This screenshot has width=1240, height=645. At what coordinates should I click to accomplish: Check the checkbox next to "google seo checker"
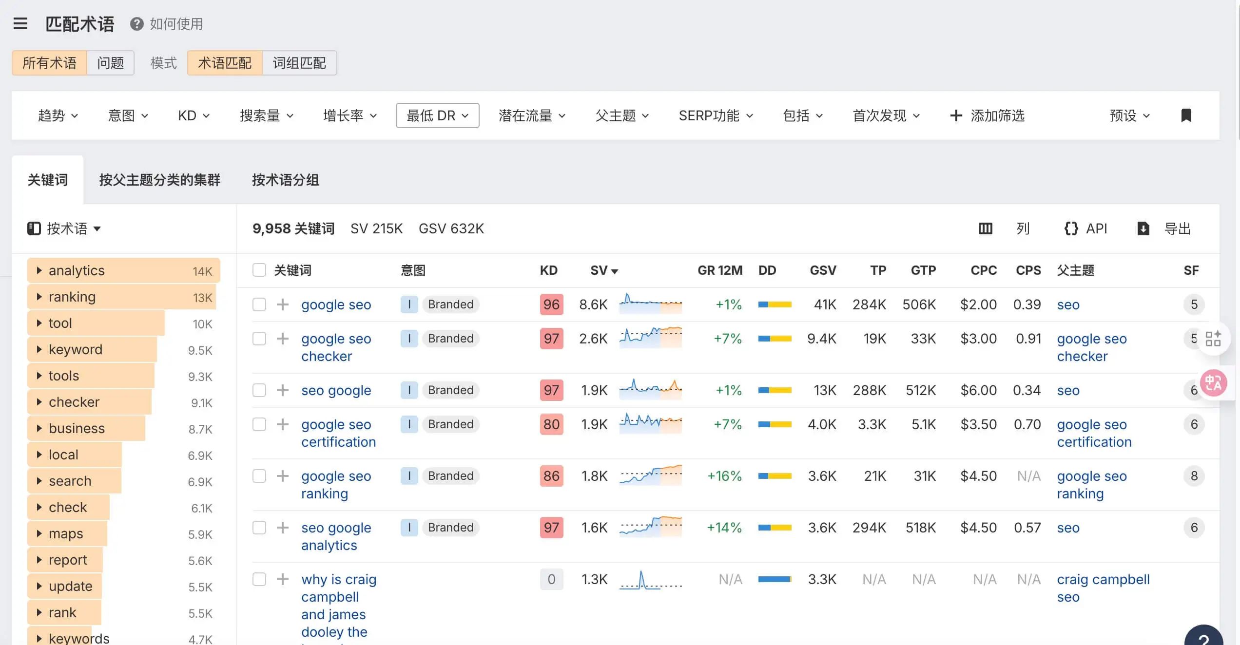(259, 338)
